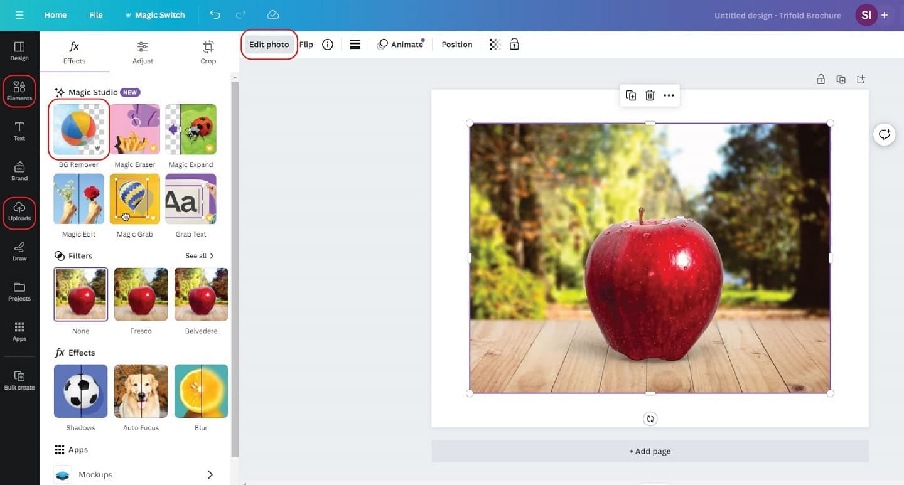This screenshot has height=485, width=904.
Task: Duplicate the selected image
Action: tap(630, 95)
